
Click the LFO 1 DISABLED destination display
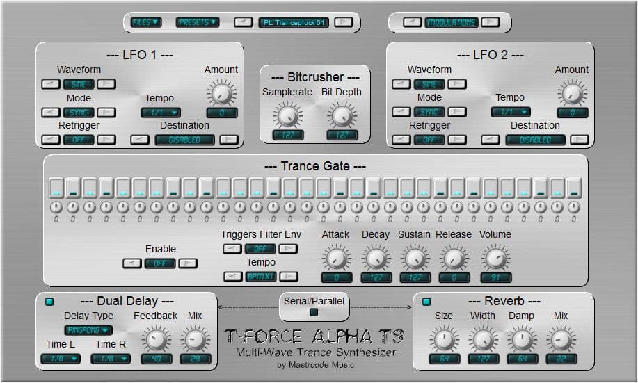185,140
